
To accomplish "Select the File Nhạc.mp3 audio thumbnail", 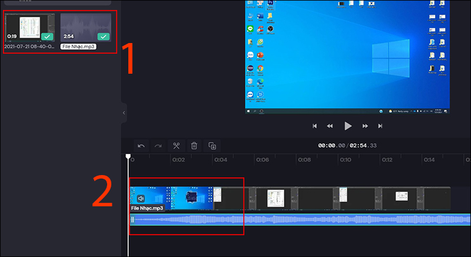I will pyautogui.click(x=85, y=28).
